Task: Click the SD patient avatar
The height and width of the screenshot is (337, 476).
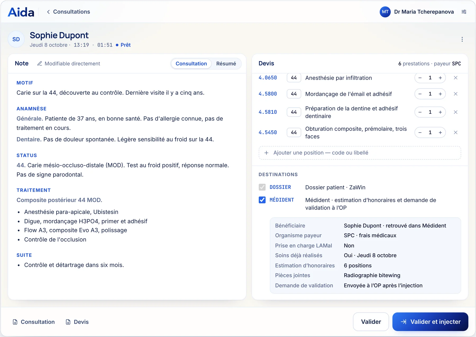Action: pos(16,39)
